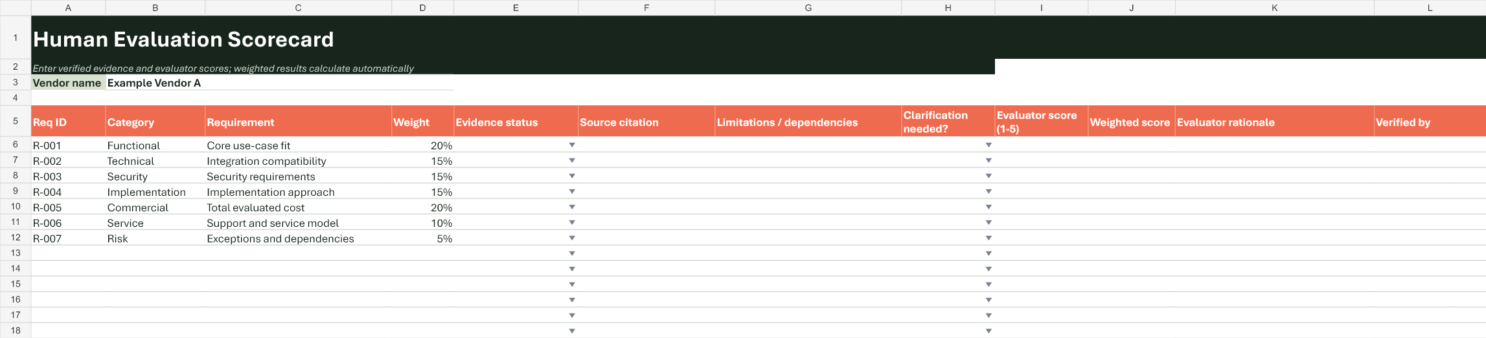1486x338 pixels.
Task: Open Clarification needed dropdown for R-003
Action: pos(989,176)
